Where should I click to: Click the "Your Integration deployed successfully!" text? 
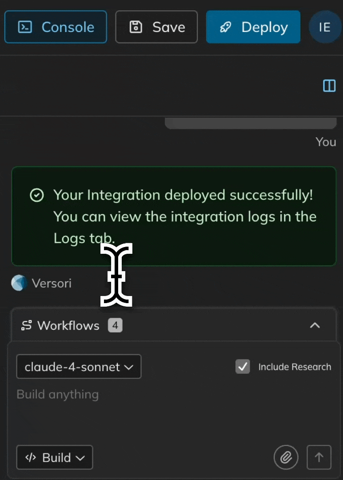click(183, 195)
